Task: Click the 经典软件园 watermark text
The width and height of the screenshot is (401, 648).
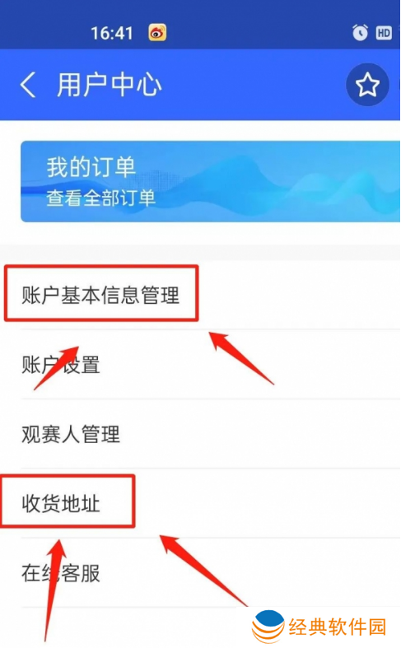Action: (338, 627)
